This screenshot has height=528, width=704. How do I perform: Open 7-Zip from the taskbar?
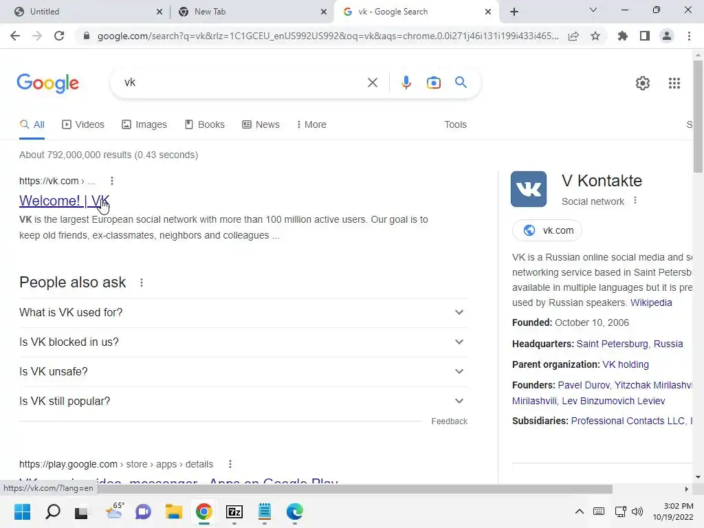click(234, 511)
